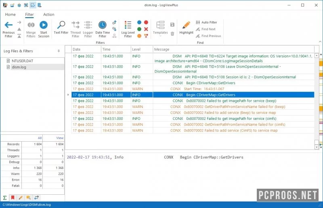Click the clock with up arrow icon
The image size is (323, 208).
[x=114, y=23]
